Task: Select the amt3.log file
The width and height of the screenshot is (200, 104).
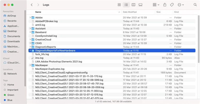Action: coord(112,25)
